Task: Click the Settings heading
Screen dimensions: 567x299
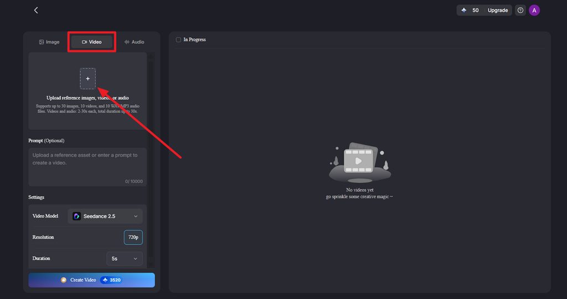Action: coord(36,197)
